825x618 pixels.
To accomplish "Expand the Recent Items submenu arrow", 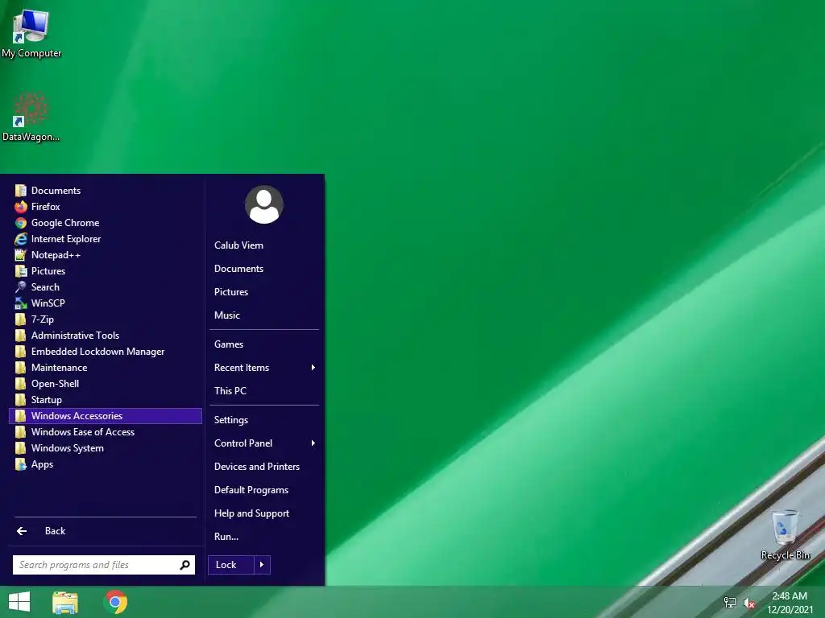I will tap(313, 367).
